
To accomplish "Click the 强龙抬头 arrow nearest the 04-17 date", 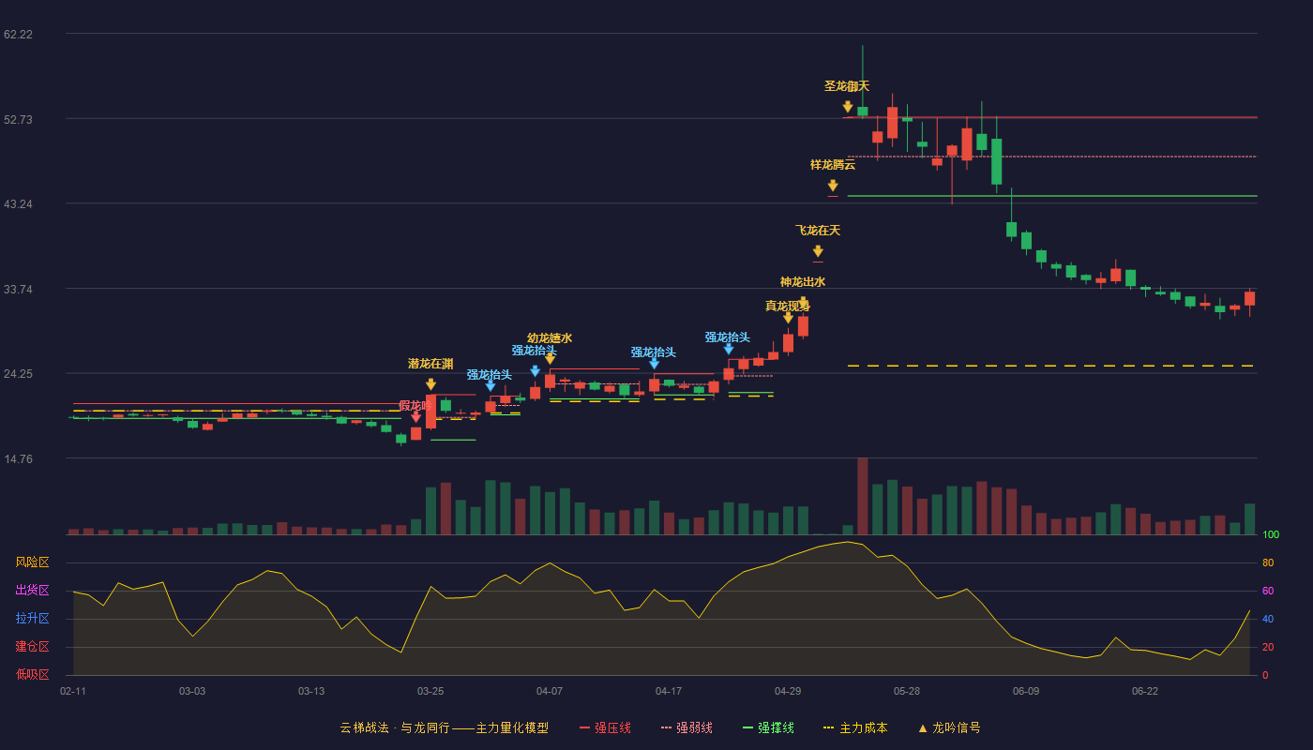I will pyautogui.click(x=654, y=364).
